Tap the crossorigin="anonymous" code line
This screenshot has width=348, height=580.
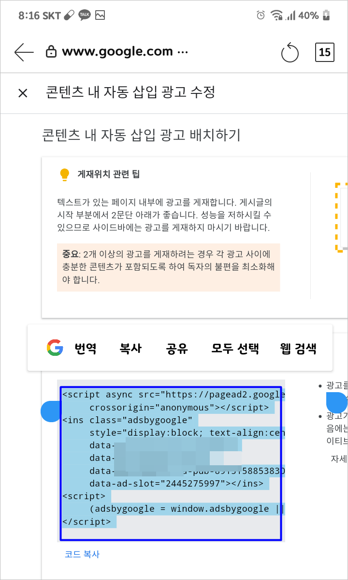pyautogui.click(x=179, y=408)
